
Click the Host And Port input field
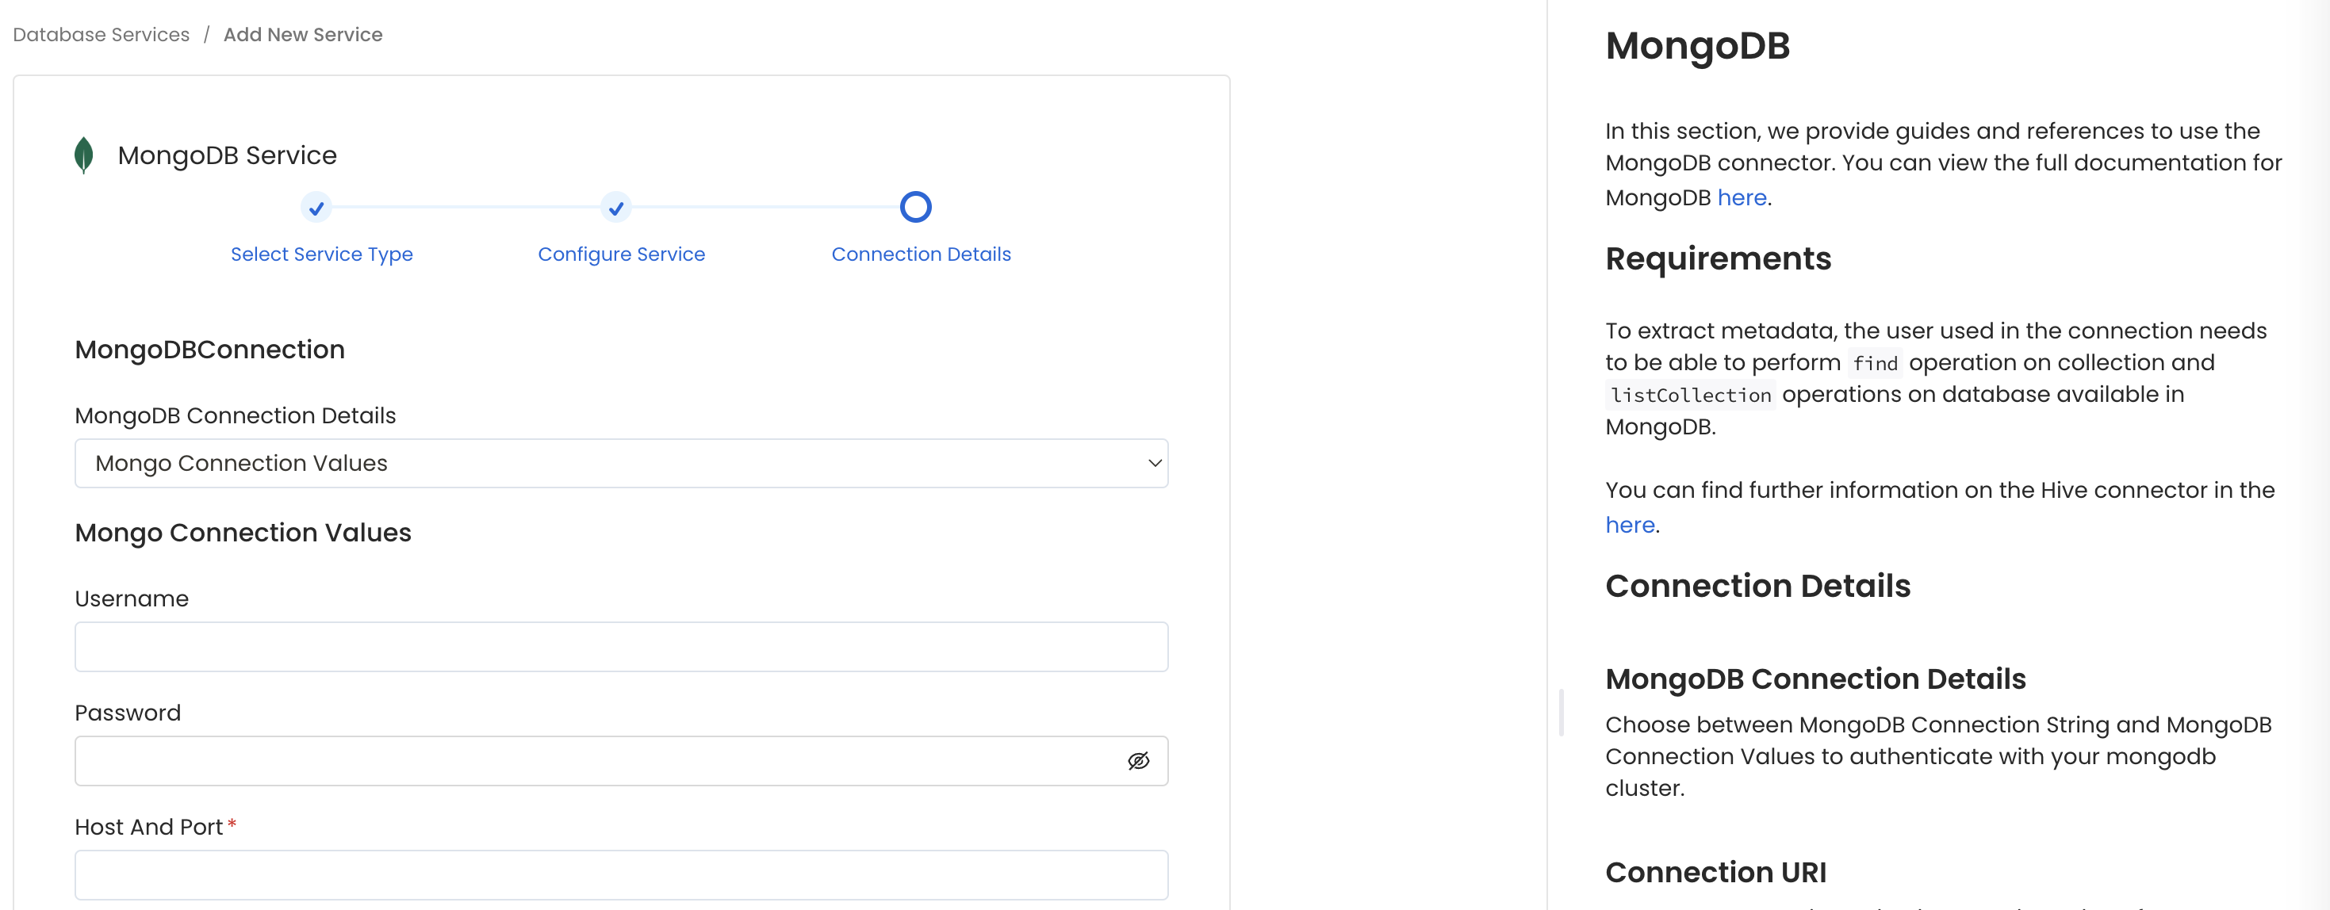pyautogui.click(x=622, y=874)
